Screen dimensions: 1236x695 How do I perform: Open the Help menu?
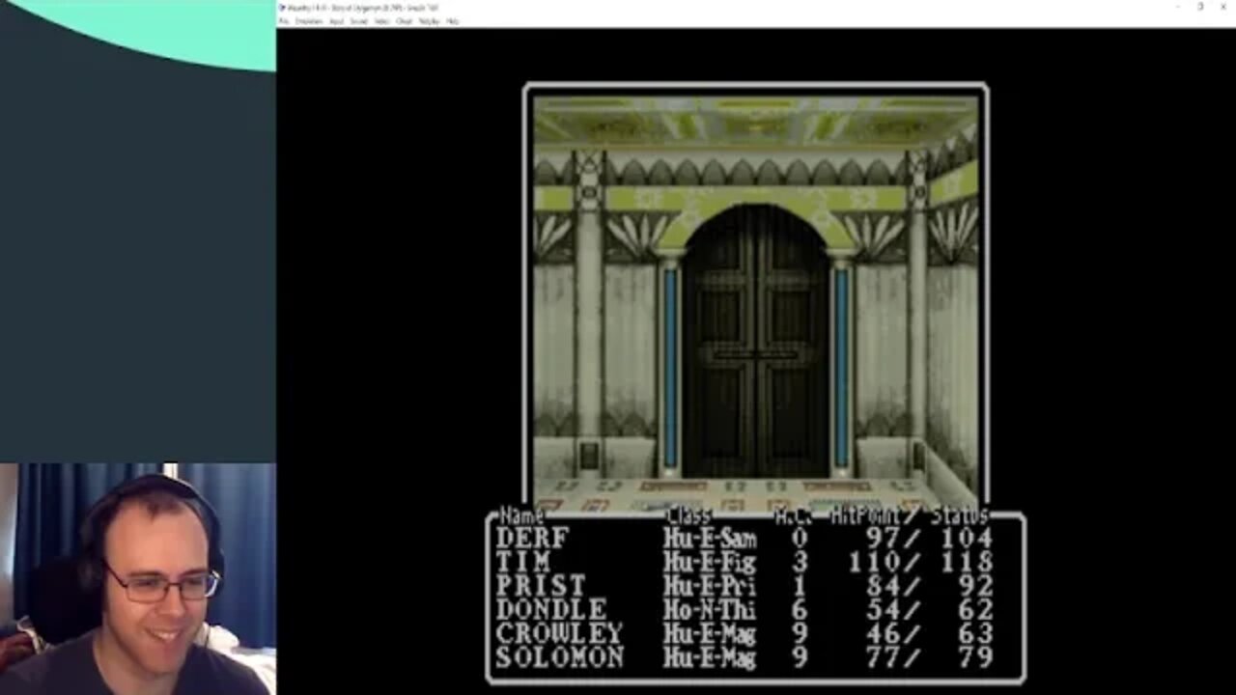(452, 21)
